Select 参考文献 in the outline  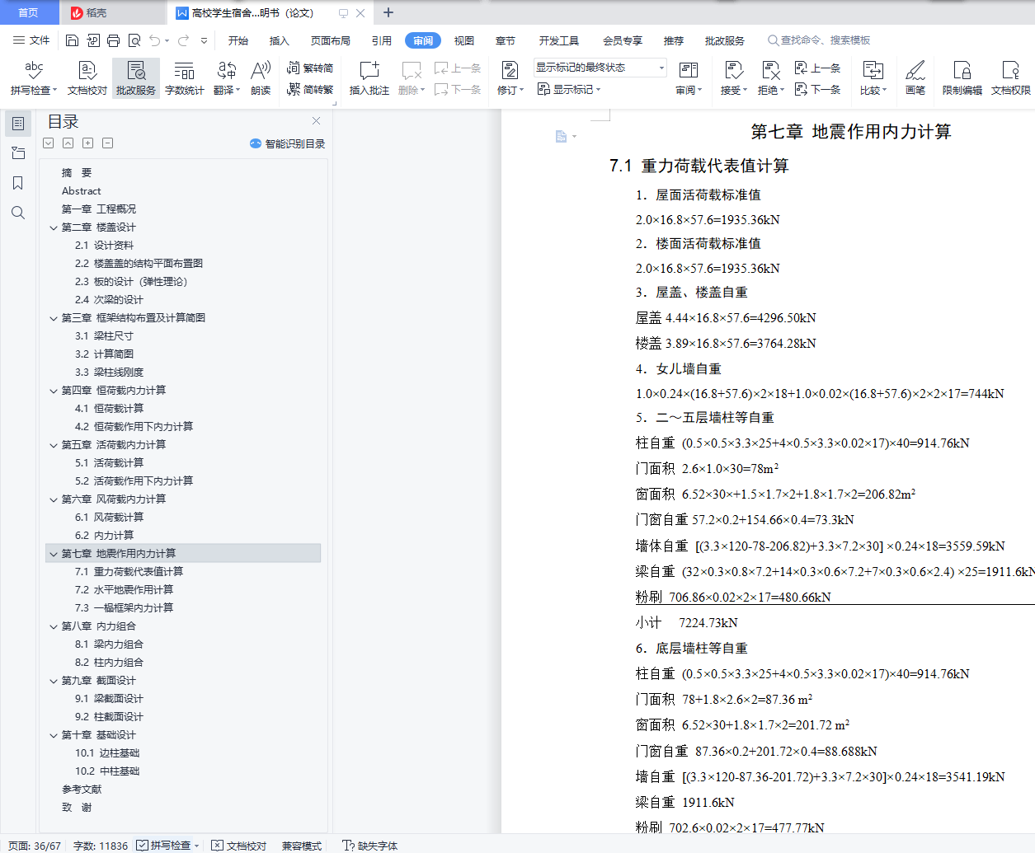click(82, 790)
